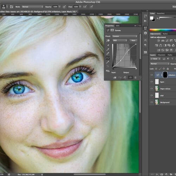
Task: Select the white point eyedropper
Action: (108, 54)
